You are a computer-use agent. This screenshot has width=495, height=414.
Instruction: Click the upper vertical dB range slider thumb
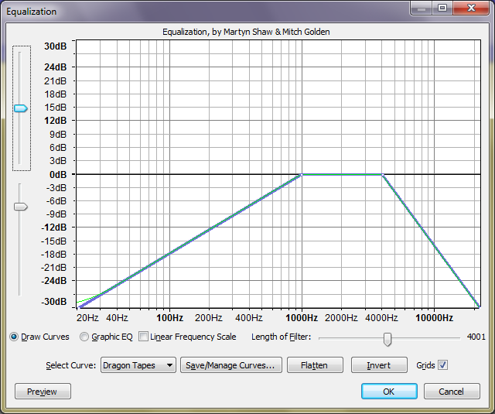(21, 108)
